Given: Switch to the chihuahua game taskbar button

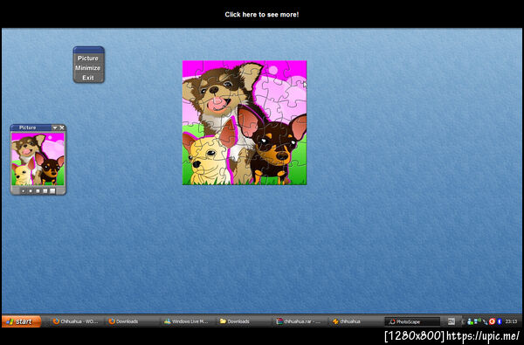Looking at the screenshot, I should 355,321.
